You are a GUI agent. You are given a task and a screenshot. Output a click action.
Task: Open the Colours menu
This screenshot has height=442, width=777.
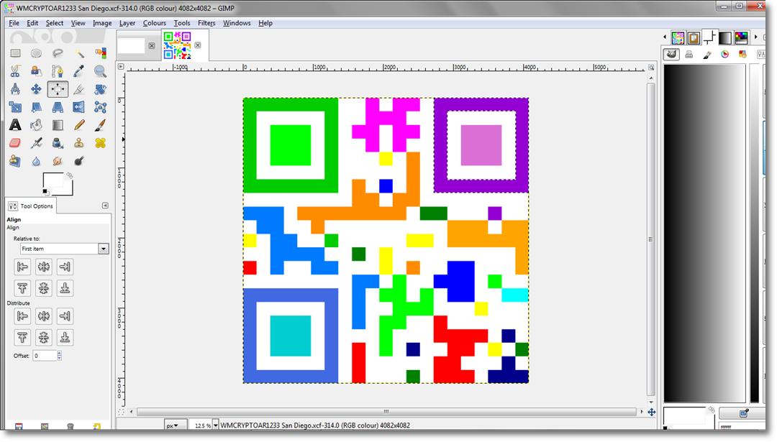point(154,23)
